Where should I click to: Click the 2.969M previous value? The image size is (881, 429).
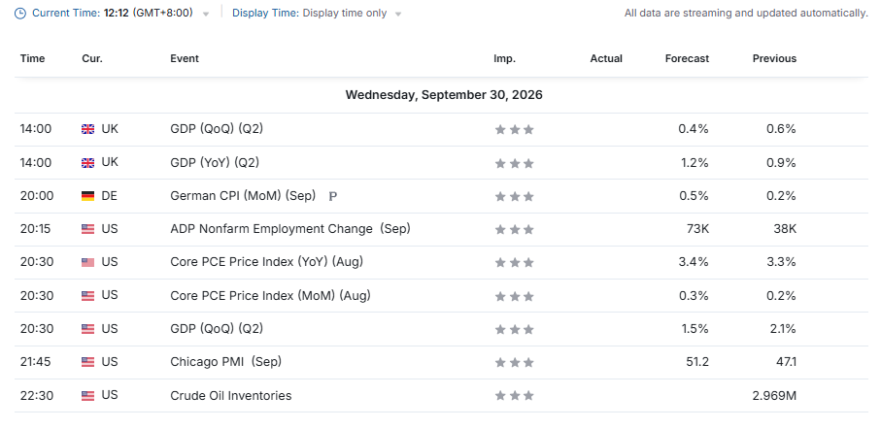click(774, 395)
